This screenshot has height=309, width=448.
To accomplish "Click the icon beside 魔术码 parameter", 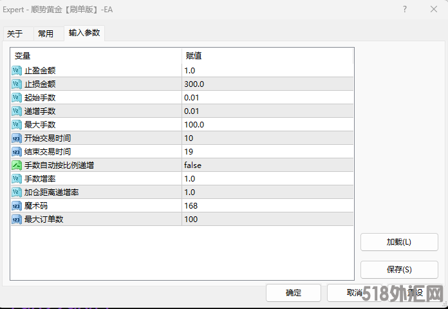I will (x=17, y=205).
